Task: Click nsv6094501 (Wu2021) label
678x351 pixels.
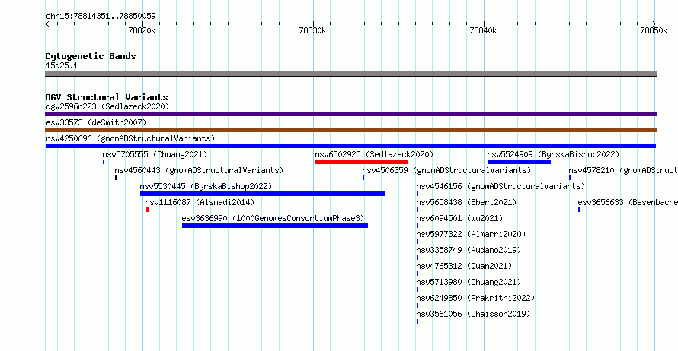Action: click(x=459, y=218)
